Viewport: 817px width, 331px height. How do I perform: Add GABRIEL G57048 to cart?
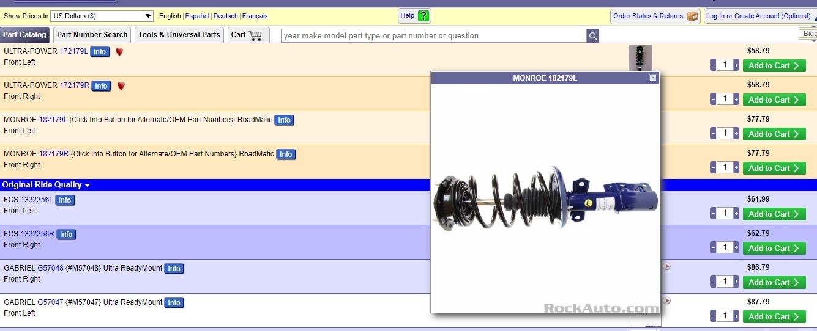click(774, 282)
